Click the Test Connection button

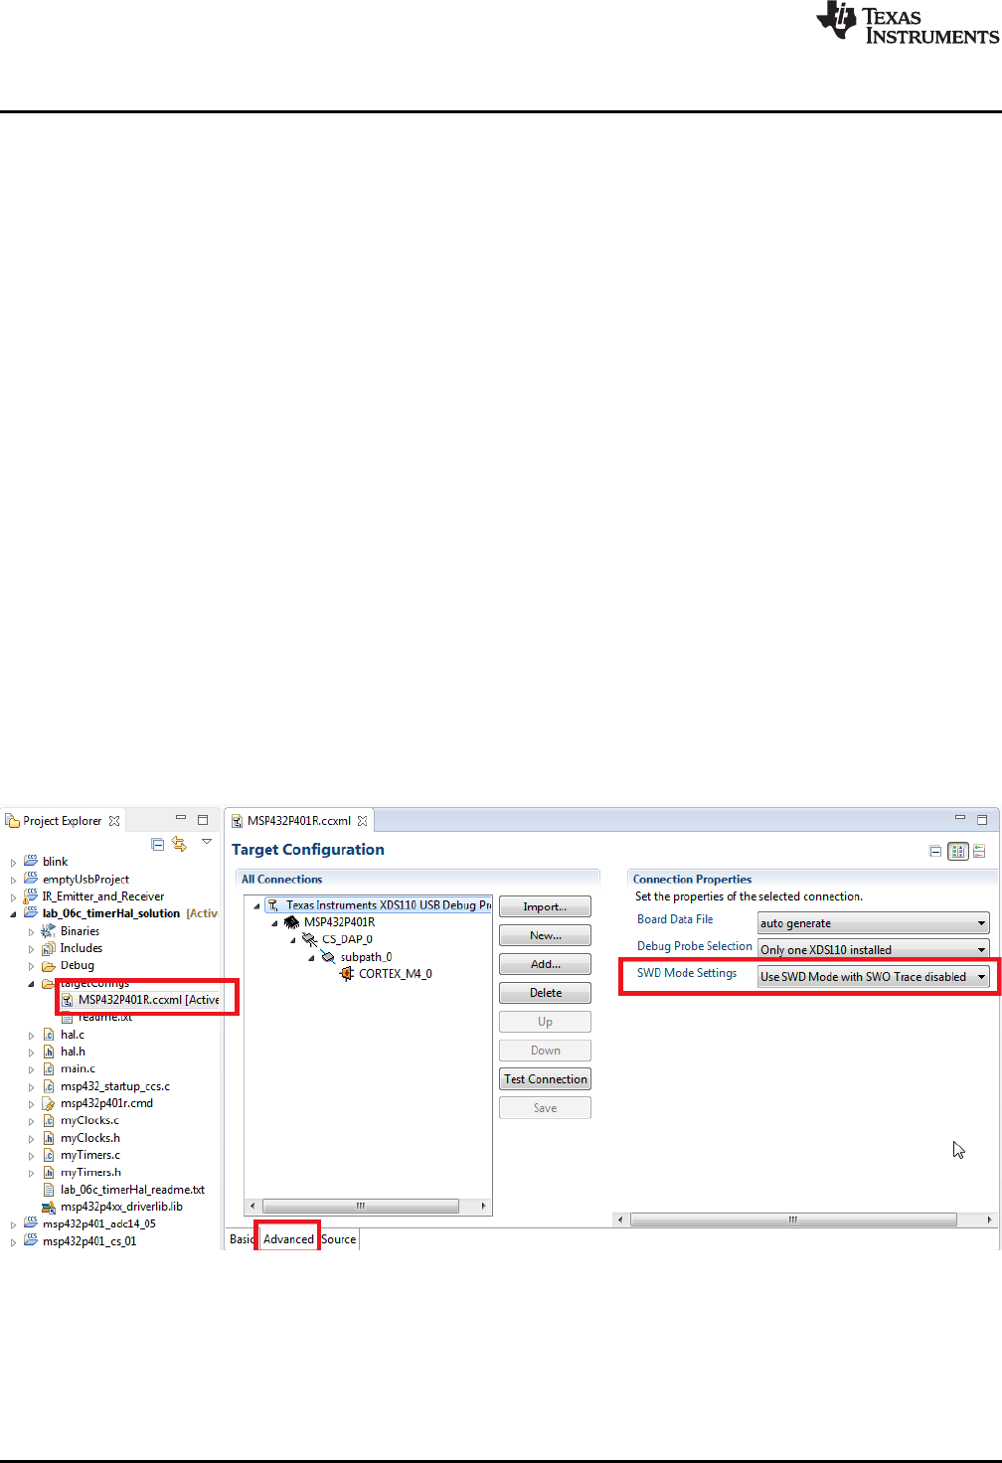[545, 1079]
